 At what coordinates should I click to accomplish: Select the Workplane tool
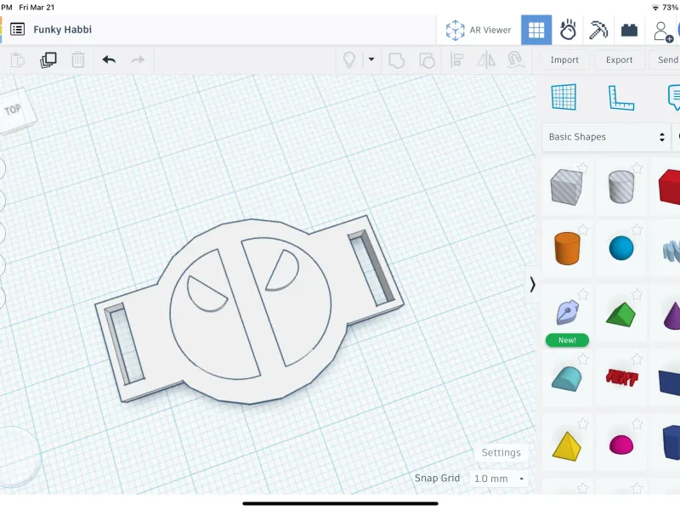tap(564, 97)
